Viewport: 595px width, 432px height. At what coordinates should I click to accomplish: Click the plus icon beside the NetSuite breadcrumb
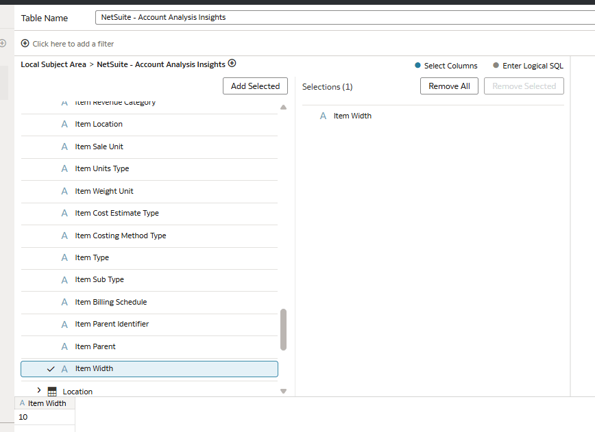coord(232,63)
